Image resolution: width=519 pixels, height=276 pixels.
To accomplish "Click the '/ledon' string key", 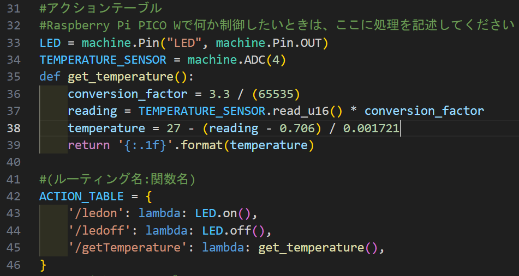I will point(96,213).
